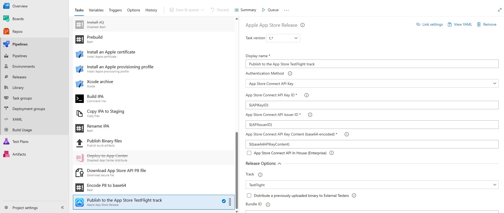
Task: Enable App Store Connect API In House checkbox
Action: point(249,153)
